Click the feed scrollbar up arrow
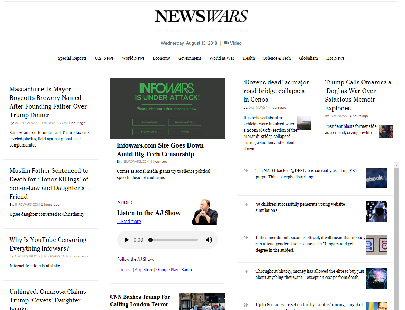 (396, 165)
